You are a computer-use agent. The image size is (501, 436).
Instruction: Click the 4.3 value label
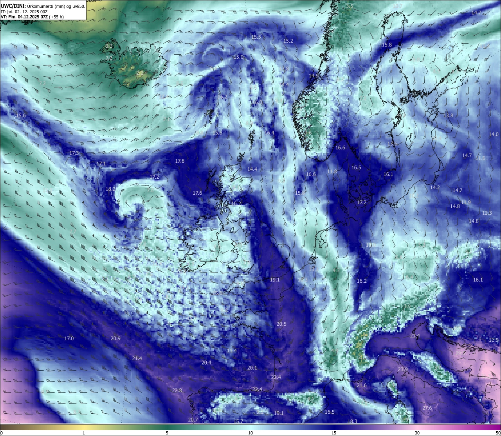[x=336, y=270]
